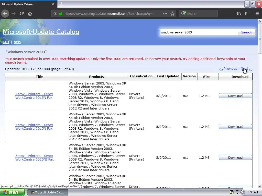
Task: Open the Library bookshelf icon
Action: [x=239, y=14]
